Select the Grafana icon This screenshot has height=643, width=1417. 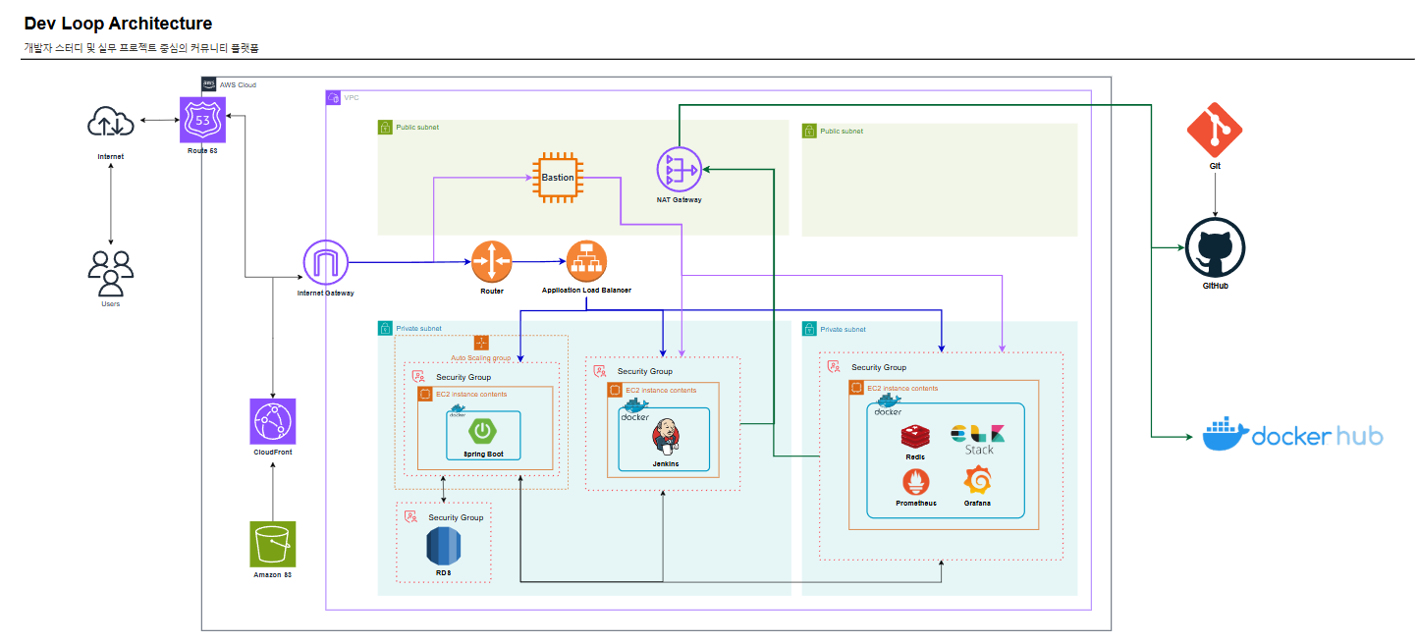point(977,481)
